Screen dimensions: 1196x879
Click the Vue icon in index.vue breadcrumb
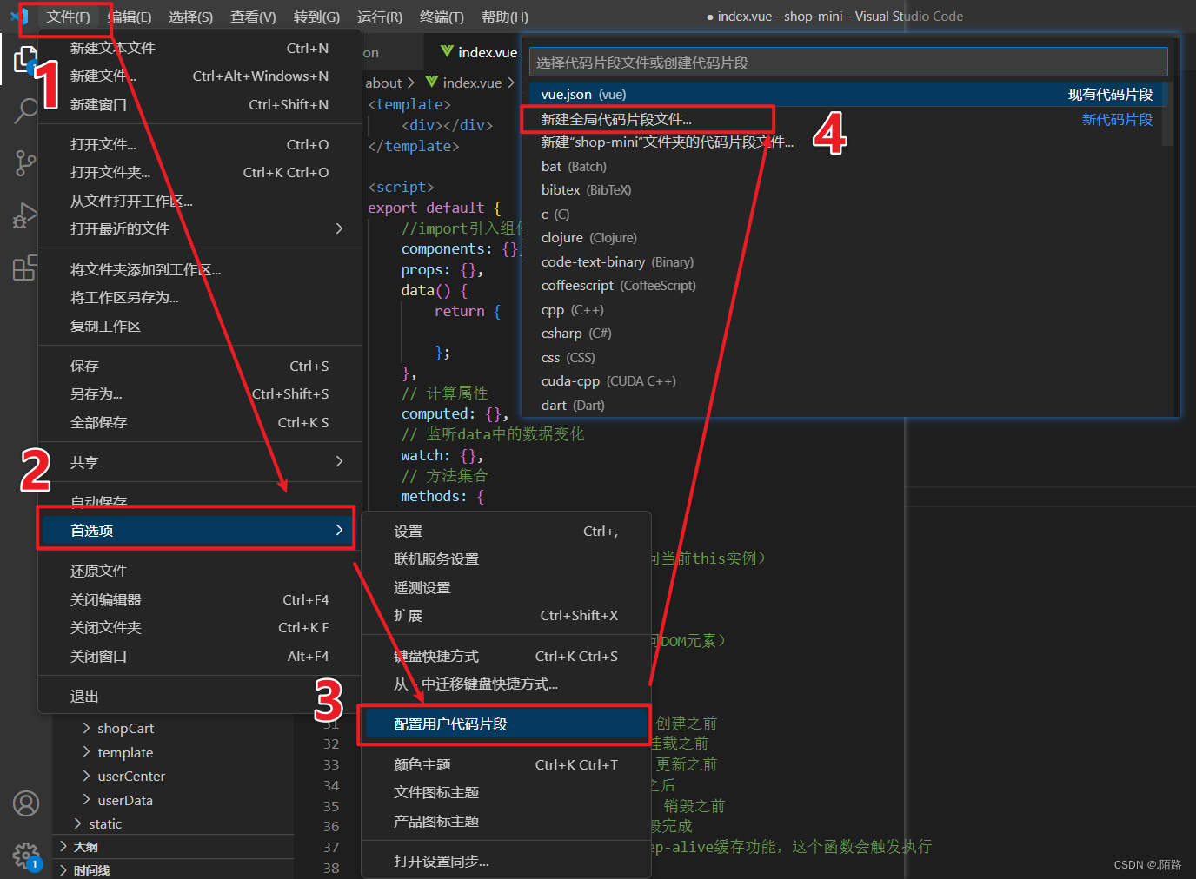pyautogui.click(x=432, y=83)
